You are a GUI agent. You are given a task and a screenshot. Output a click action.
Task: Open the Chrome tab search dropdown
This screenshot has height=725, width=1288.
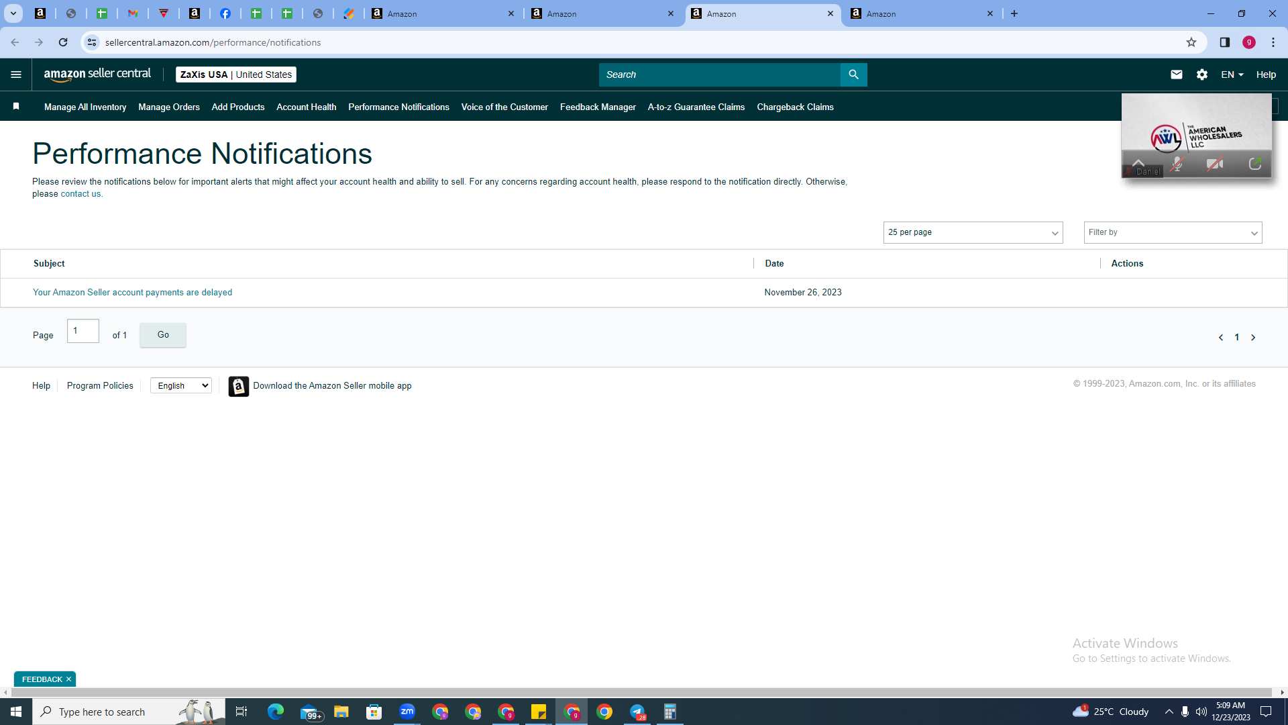[13, 13]
